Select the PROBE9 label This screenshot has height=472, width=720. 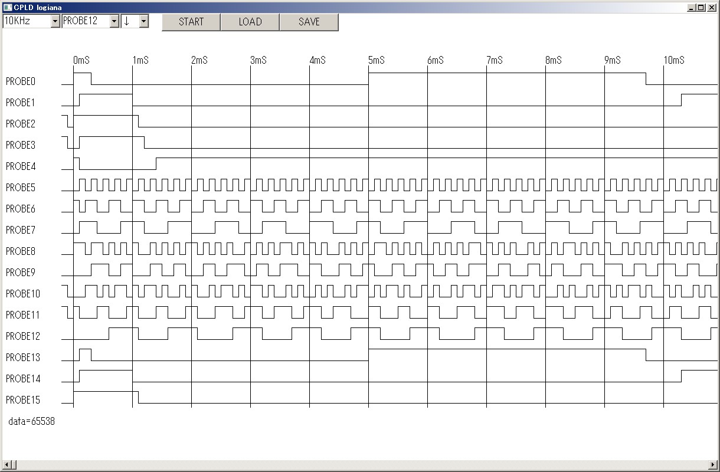(21, 273)
